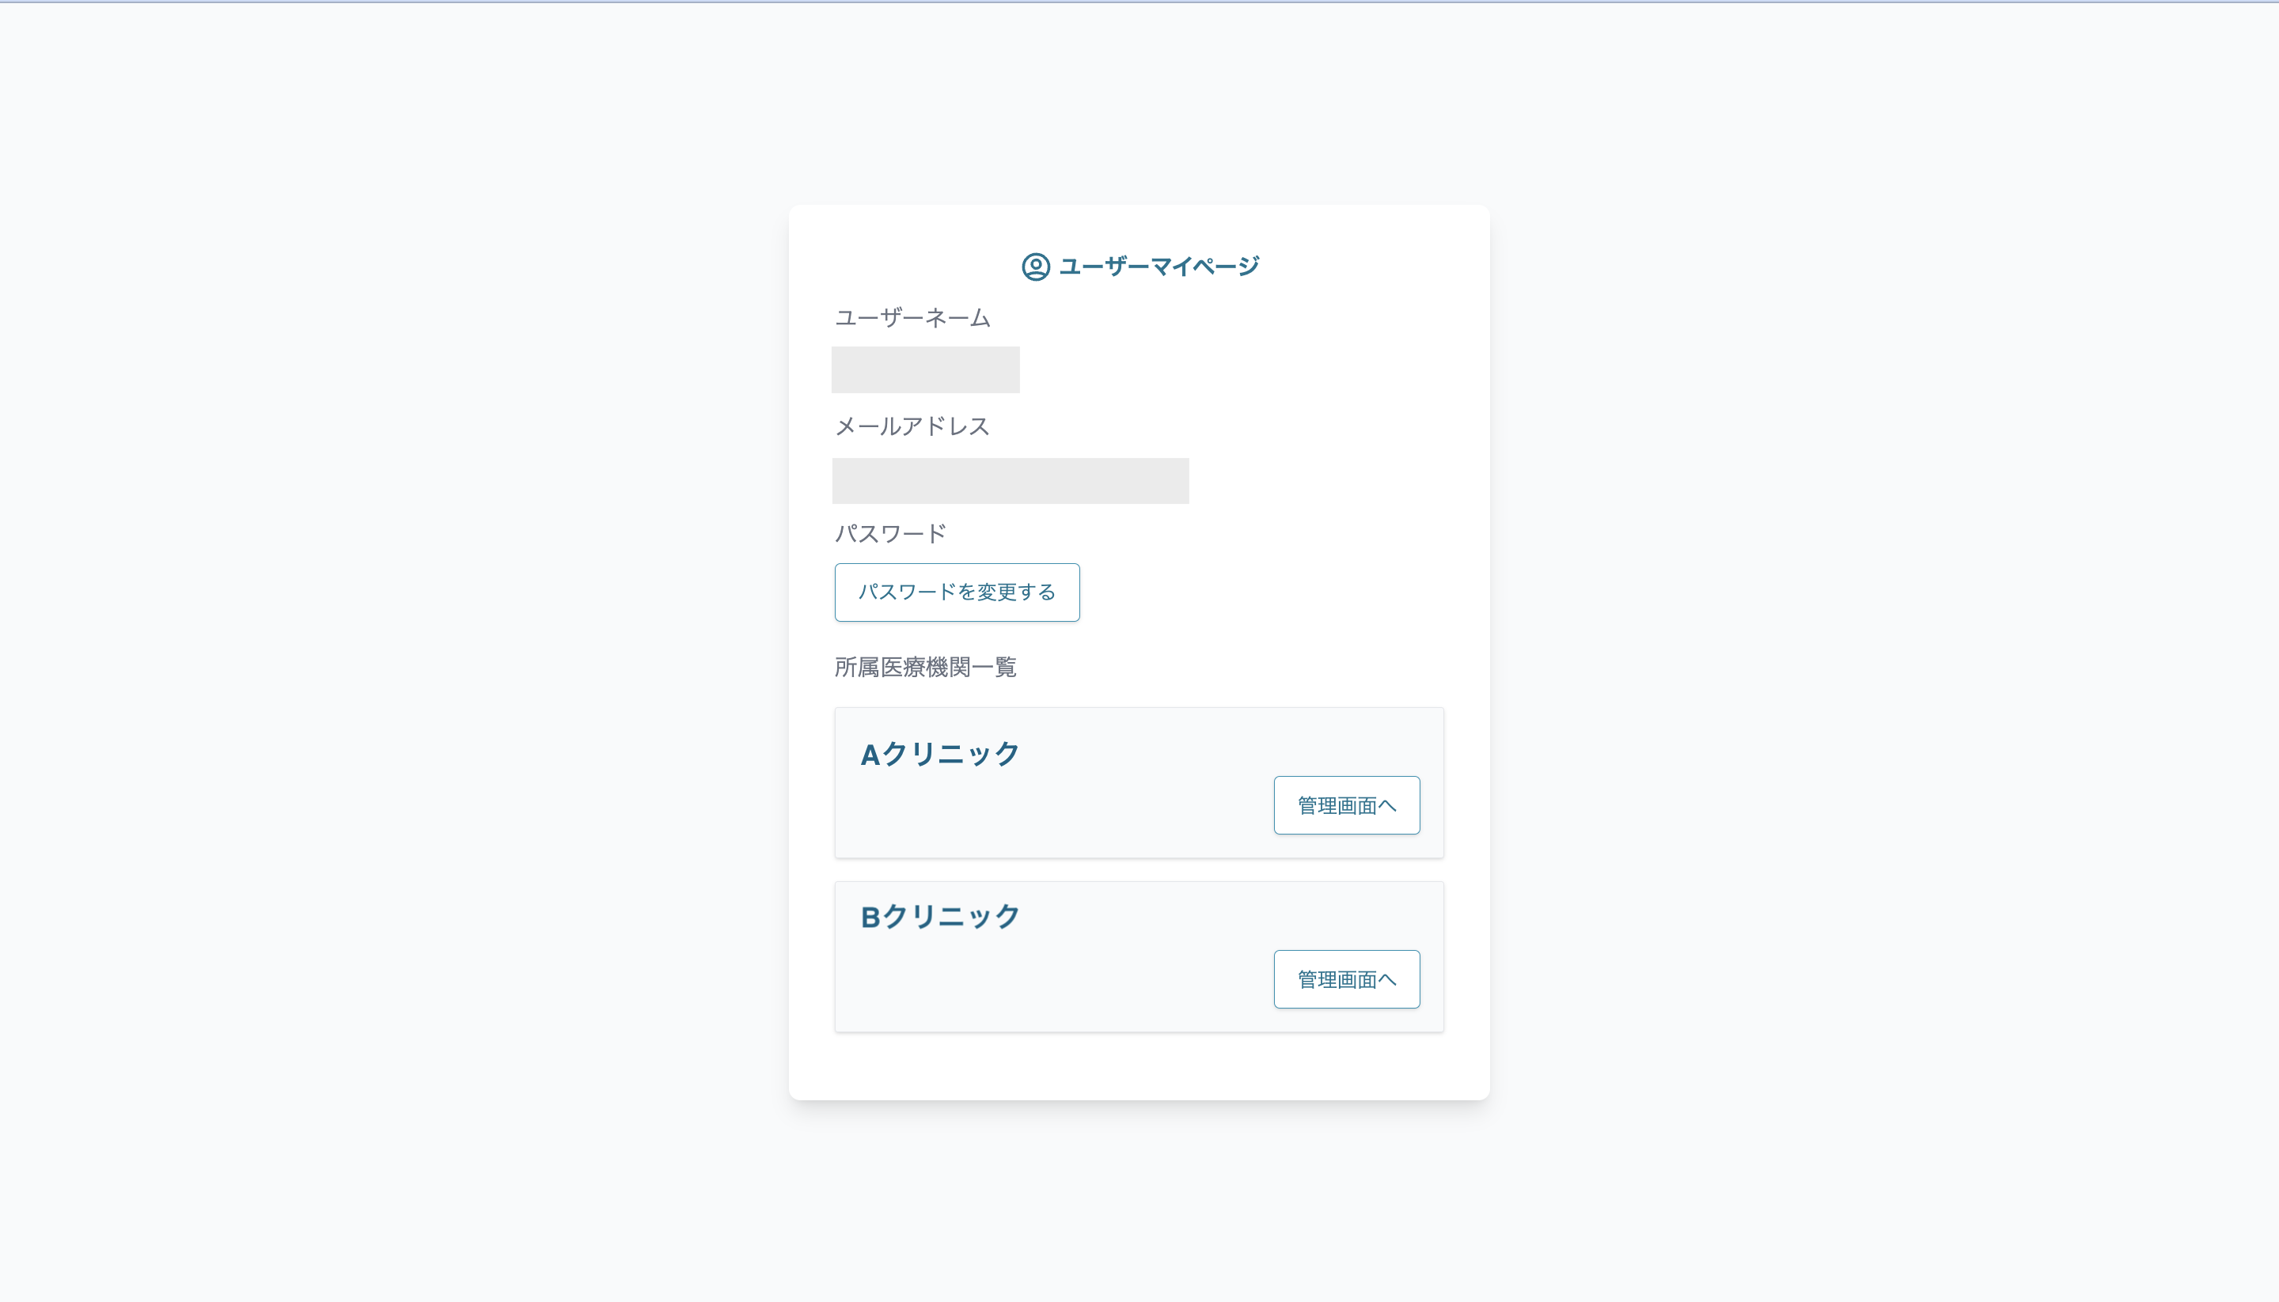2279x1302 pixels.
Task: Select the Aクリニック name heading
Action: click(x=939, y=754)
